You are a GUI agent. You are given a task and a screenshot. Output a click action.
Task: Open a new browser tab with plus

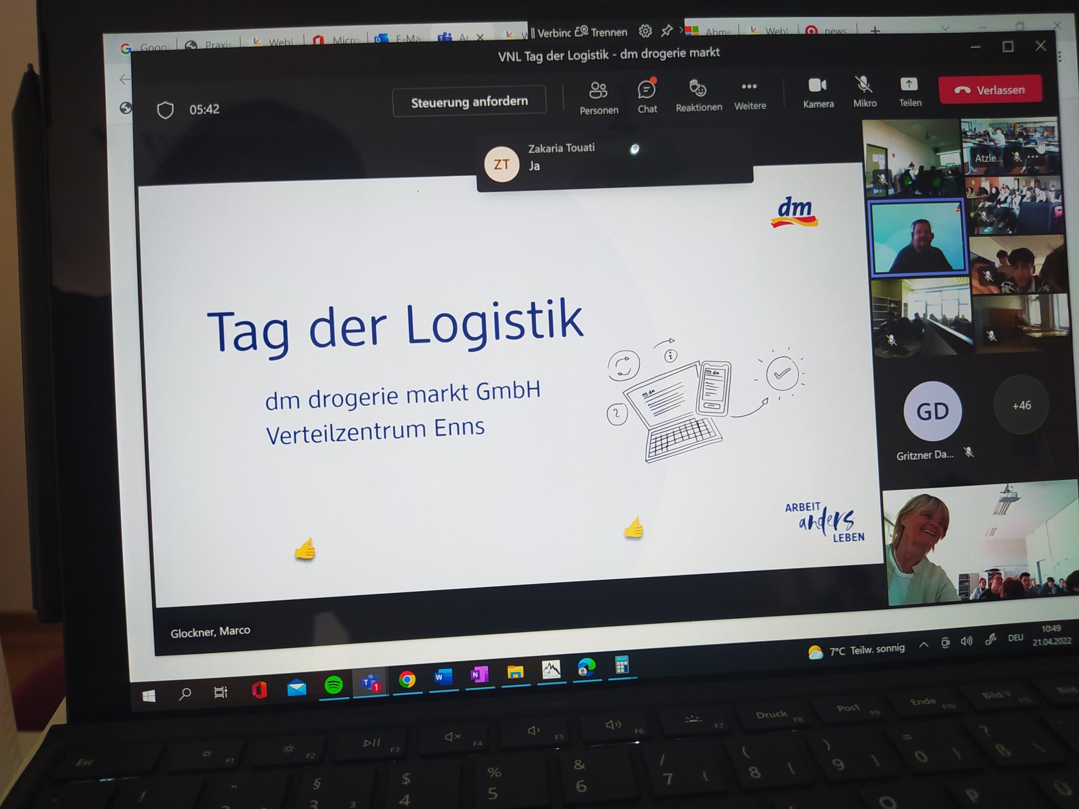(875, 30)
